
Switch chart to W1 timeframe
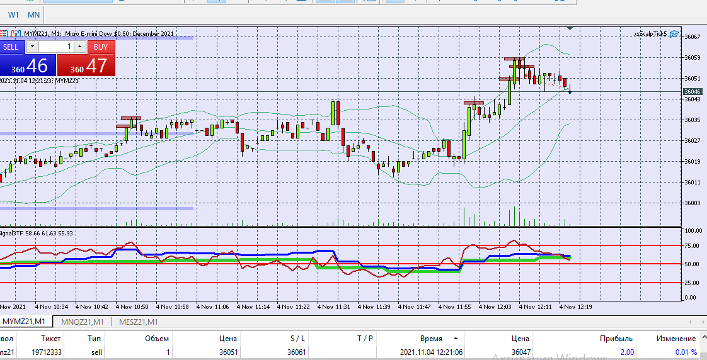13,15
